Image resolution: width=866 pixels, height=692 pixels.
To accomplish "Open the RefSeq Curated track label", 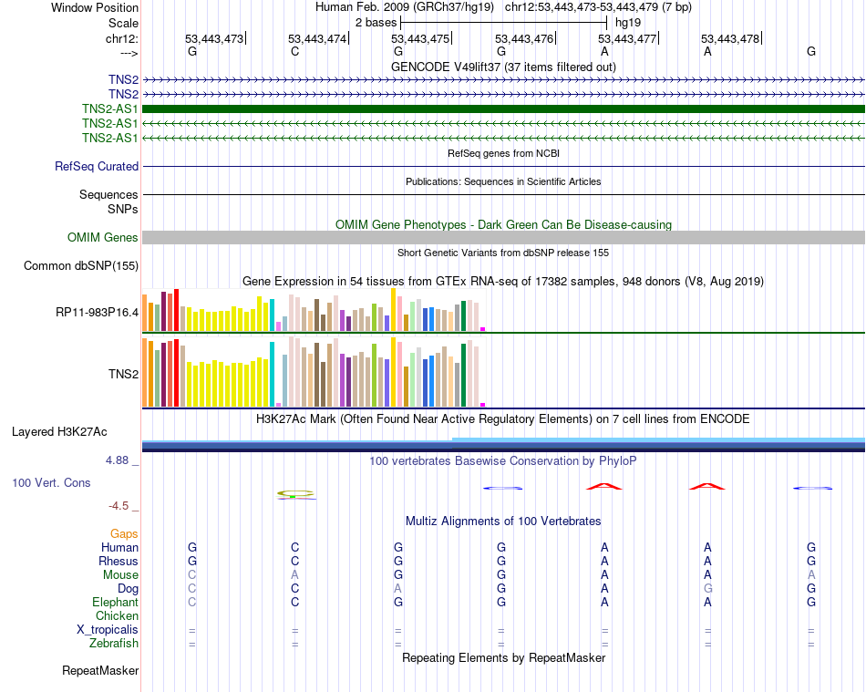I will tap(96, 166).
